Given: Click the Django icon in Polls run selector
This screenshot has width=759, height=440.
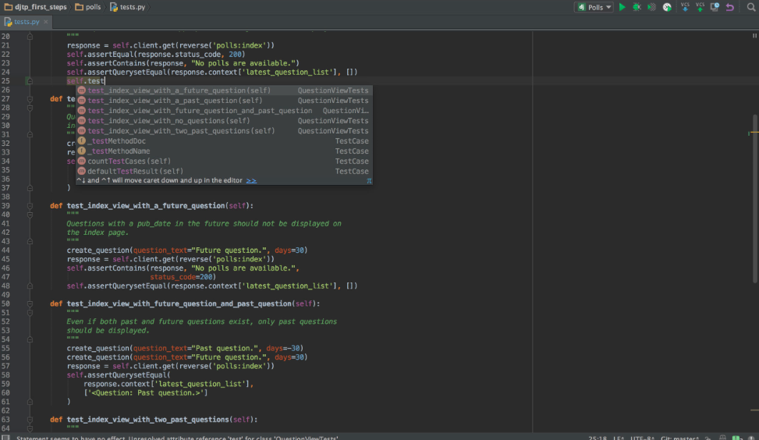Looking at the screenshot, I should (x=582, y=7).
